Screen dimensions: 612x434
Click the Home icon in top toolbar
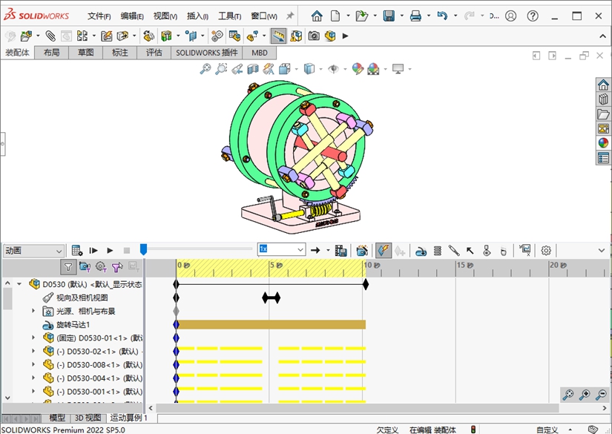tap(317, 16)
